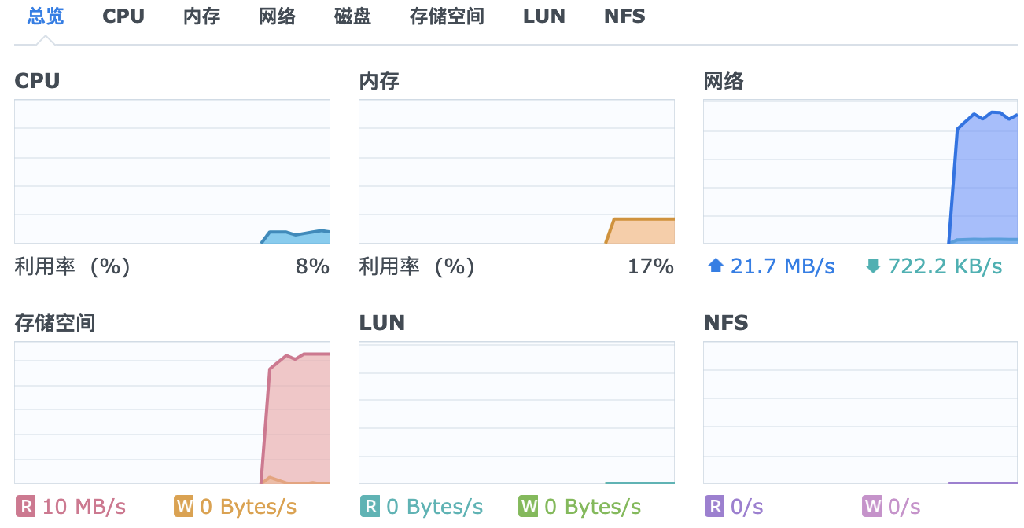1024x528 pixels.
Task: Switch to the NFS tab
Action: pos(624,16)
